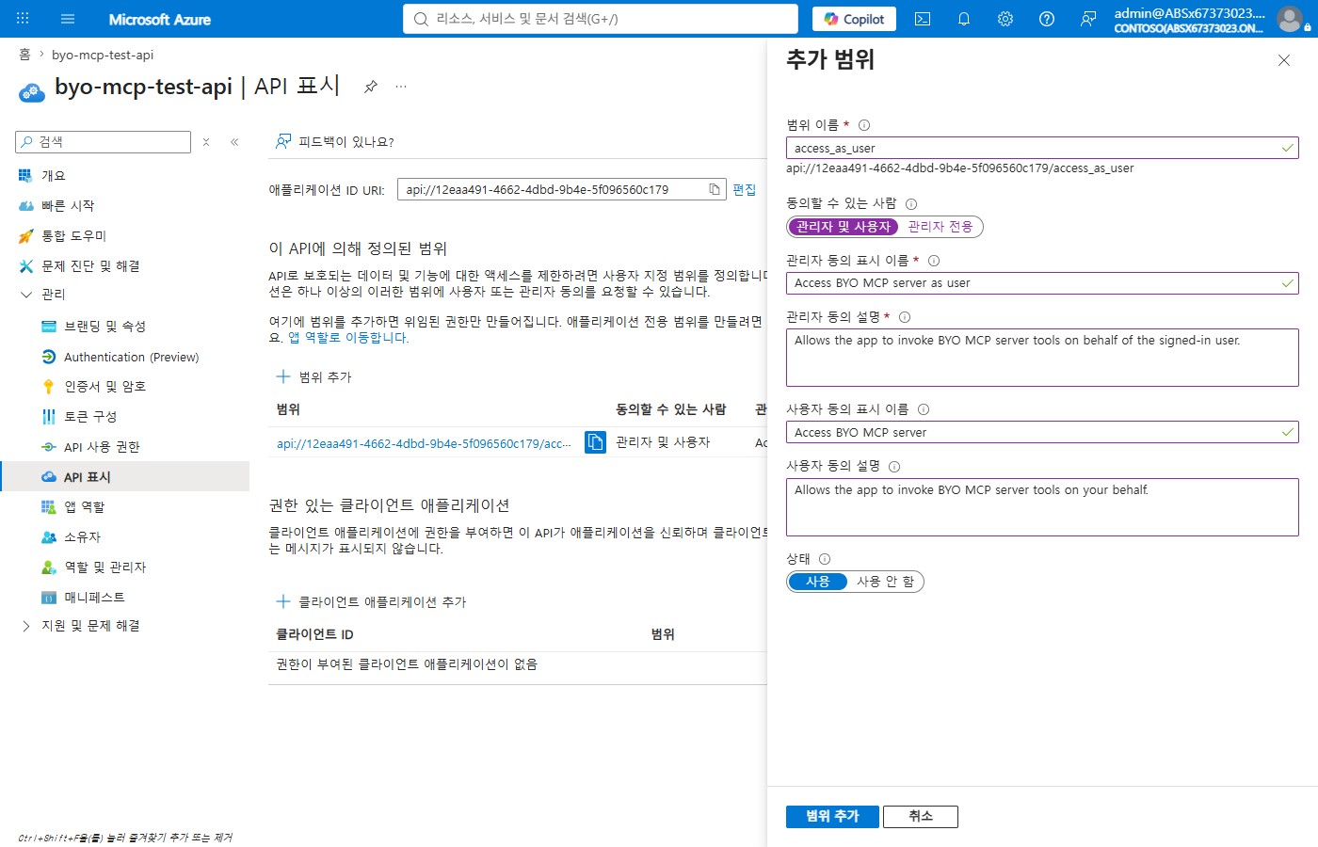Click the 범위 추가 submit button
The image size is (1318, 847).
(832, 817)
